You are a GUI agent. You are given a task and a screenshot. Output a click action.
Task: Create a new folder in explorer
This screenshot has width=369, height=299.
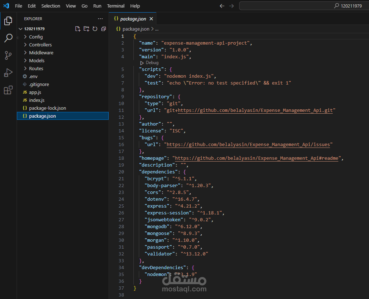click(86, 29)
